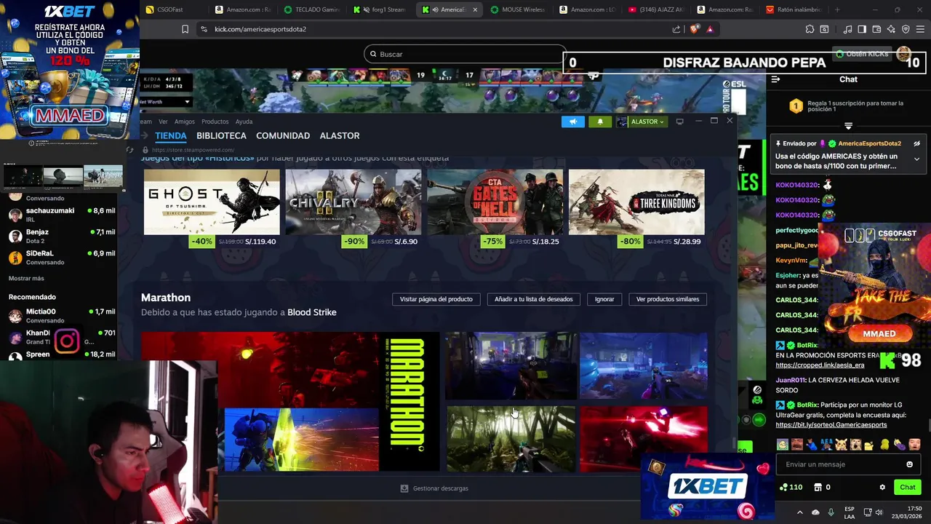
Task: Switch to the TIENDA tab in Steam
Action: (x=171, y=136)
